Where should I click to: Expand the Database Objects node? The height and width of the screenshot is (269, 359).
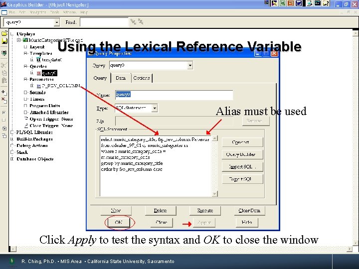(12, 159)
